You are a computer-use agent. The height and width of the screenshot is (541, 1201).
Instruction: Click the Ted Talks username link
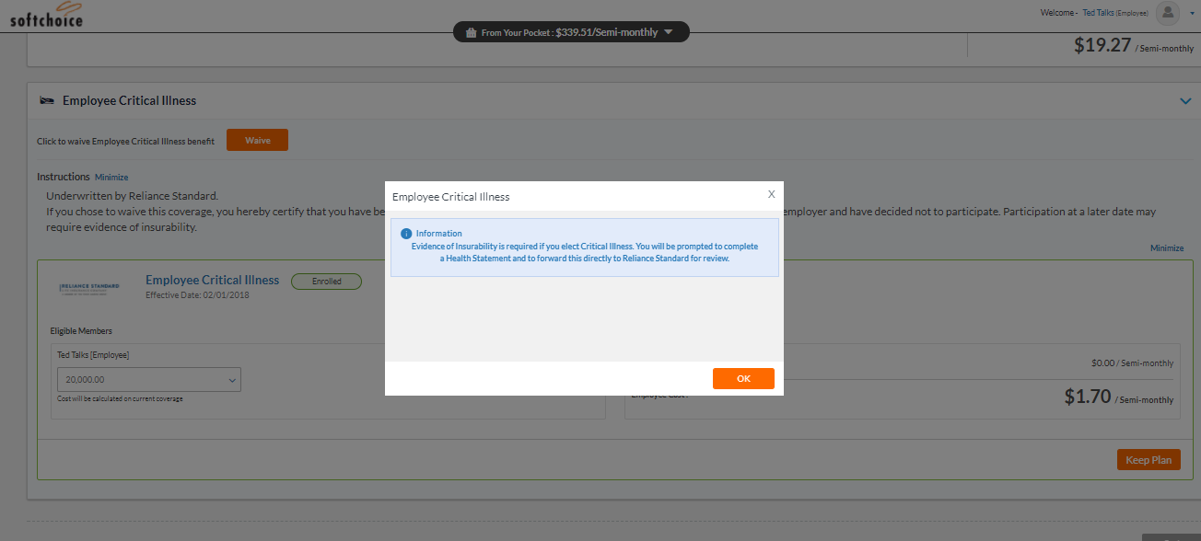pos(1103,13)
